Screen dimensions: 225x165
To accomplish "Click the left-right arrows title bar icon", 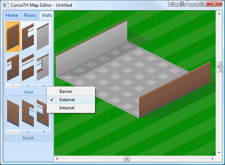I will pos(173,4).
